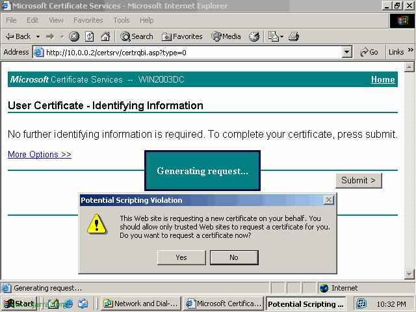Close the Potential Scripting Violation dialog
Viewport: 416px width, 312px height.
(x=328, y=200)
